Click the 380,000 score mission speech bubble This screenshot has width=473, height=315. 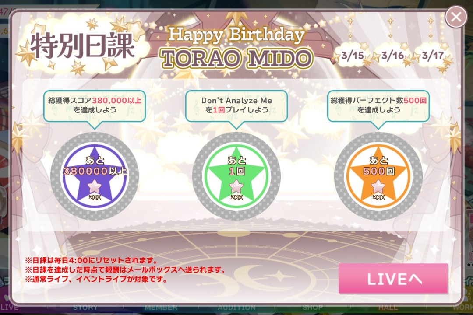95,106
